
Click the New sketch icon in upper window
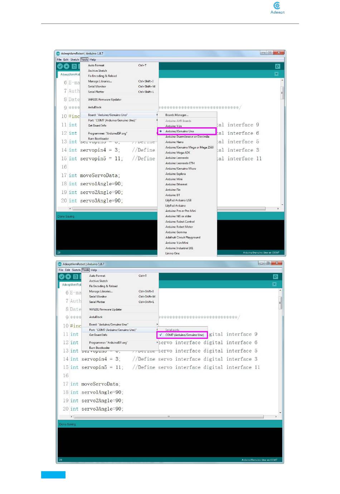click(x=74, y=66)
